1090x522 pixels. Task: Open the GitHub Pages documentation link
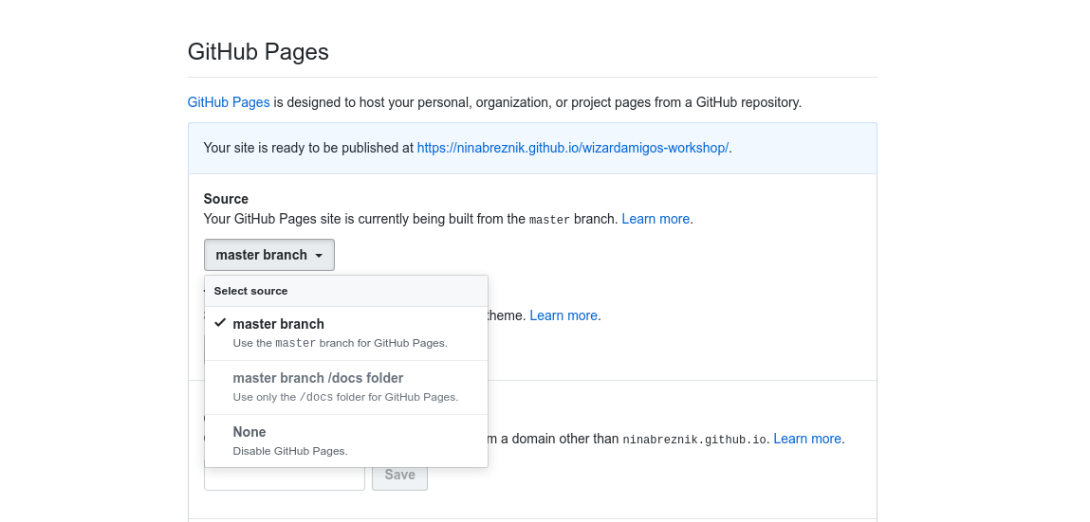click(x=229, y=102)
